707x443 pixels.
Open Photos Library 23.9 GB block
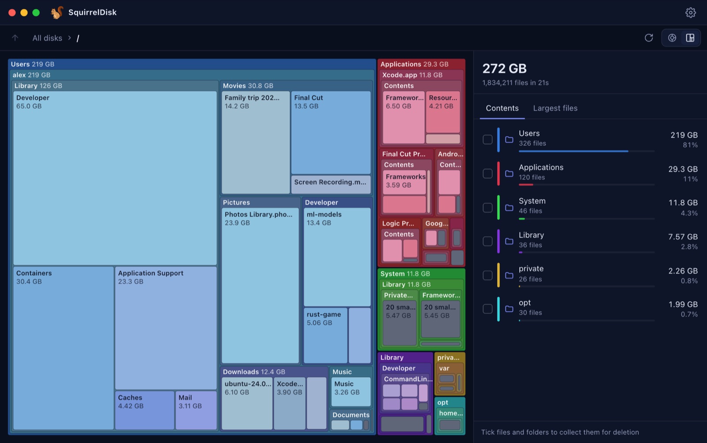tap(260, 285)
